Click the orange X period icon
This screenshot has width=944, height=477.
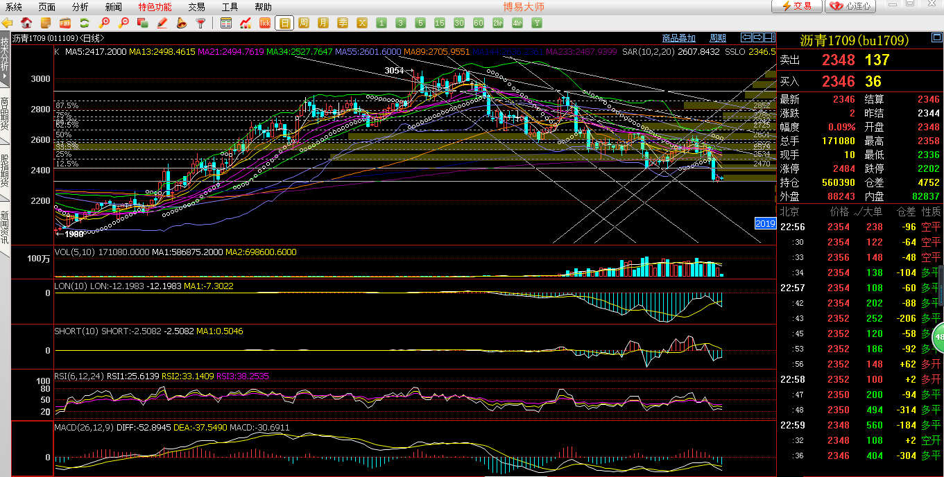(x=362, y=23)
